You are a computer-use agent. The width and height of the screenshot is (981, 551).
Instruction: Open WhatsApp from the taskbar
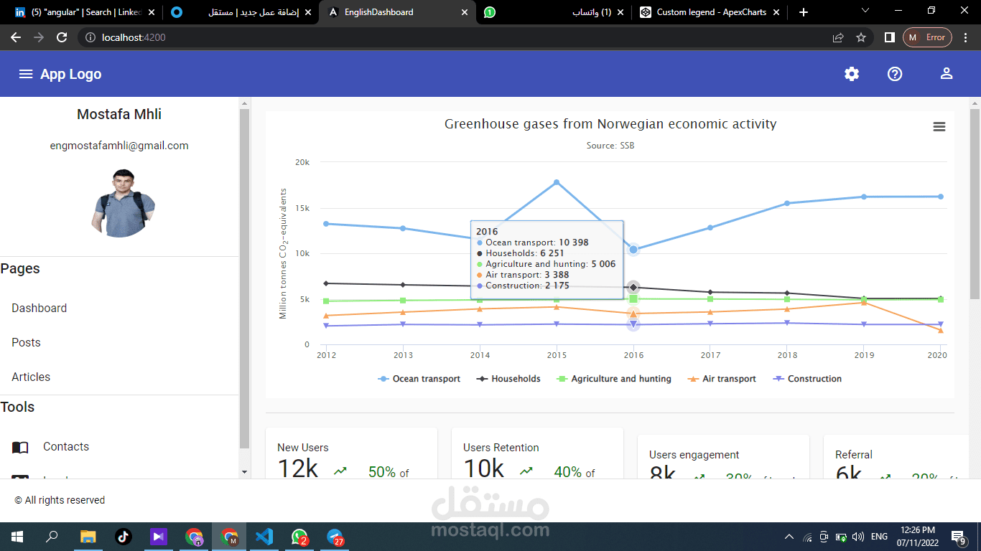pos(299,536)
